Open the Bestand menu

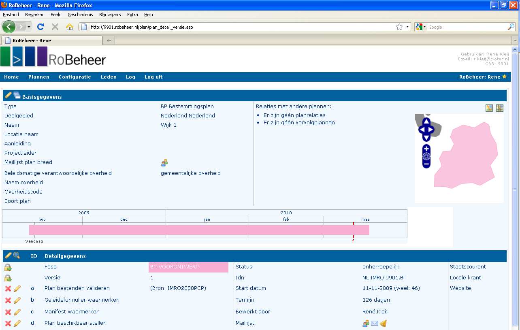coord(11,15)
